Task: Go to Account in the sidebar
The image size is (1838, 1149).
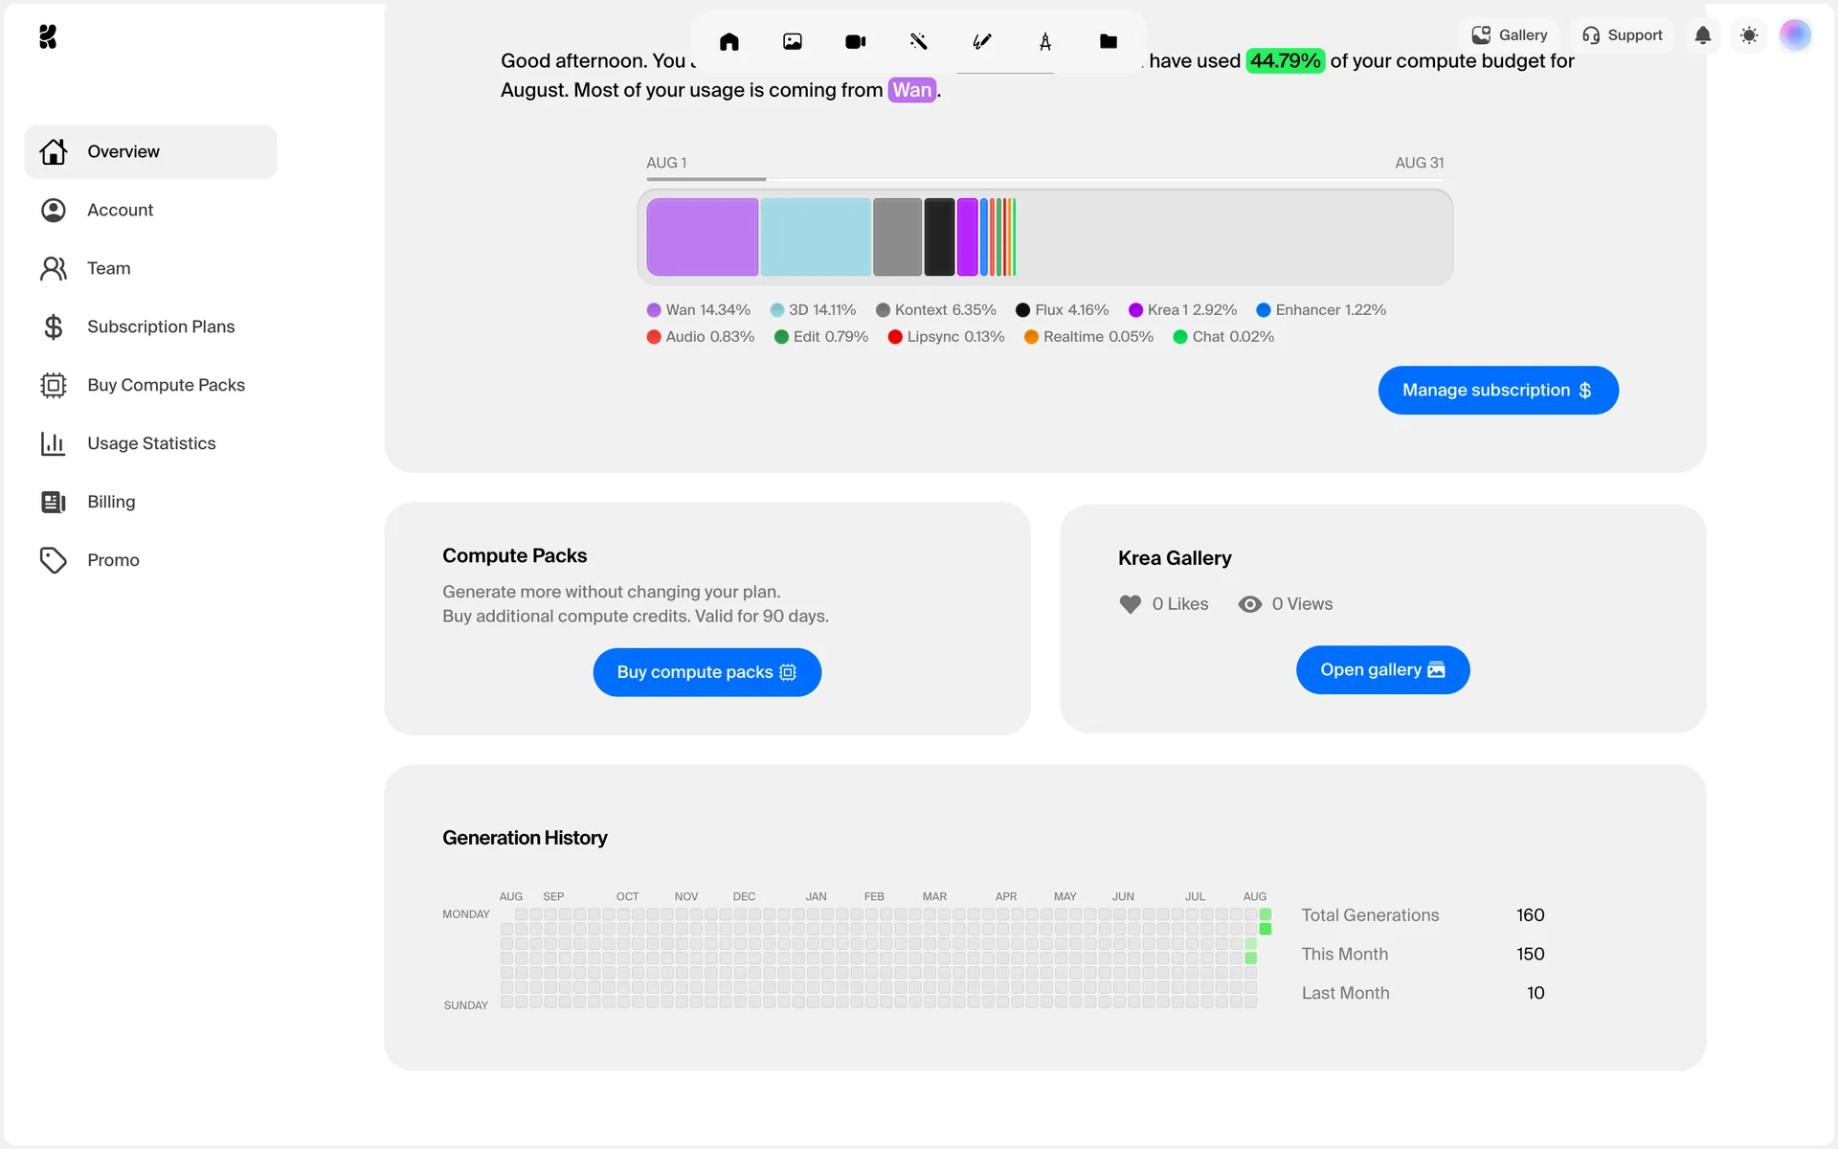Action: pos(120,210)
